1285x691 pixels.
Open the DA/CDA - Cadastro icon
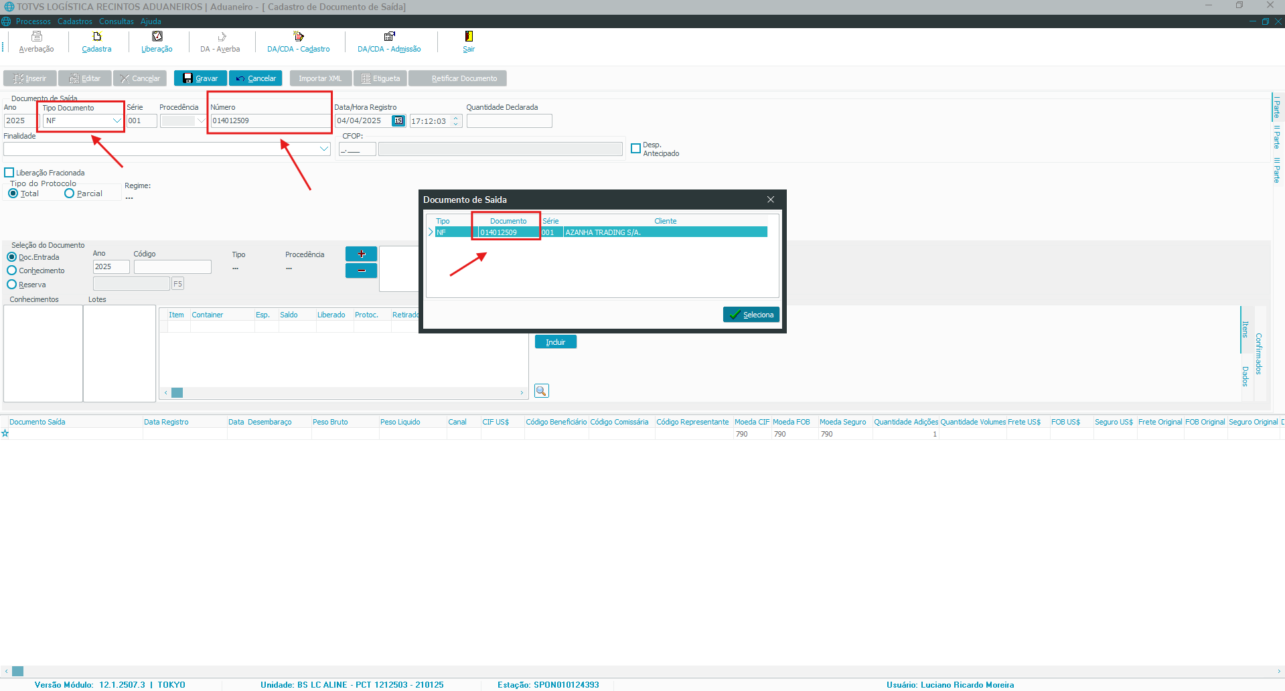coord(299,42)
